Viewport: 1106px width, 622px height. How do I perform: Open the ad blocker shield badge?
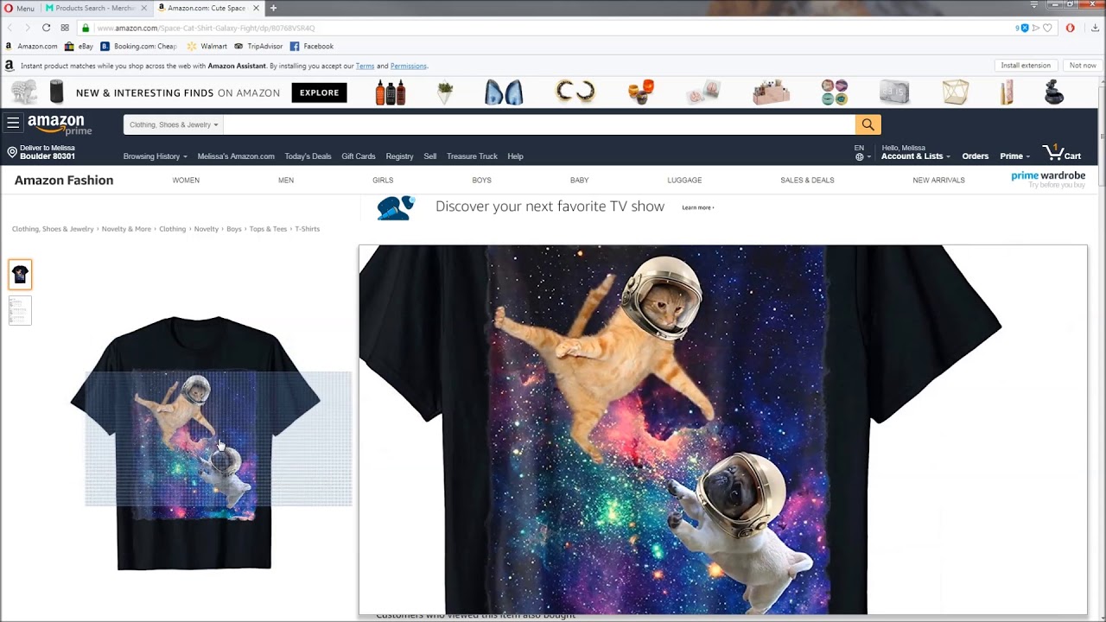point(1023,28)
